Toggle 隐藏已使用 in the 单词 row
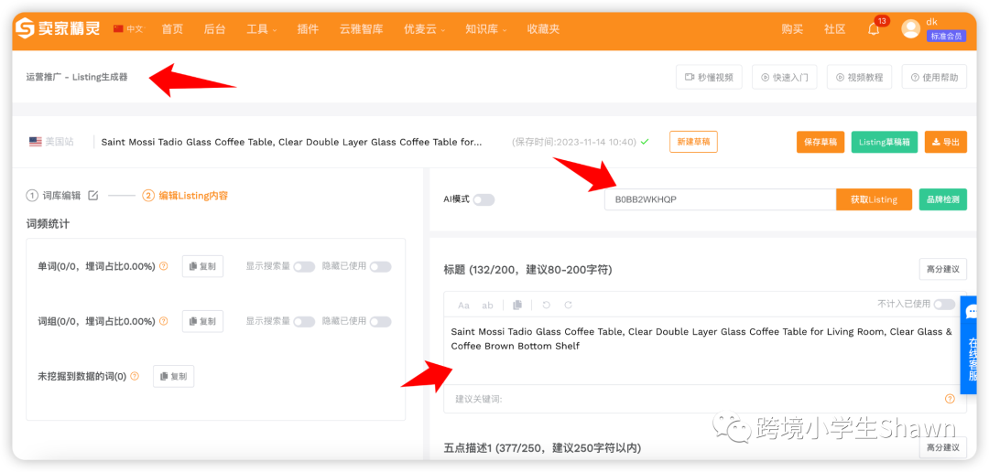The width and height of the screenshot is (989, 472). [380, 266]
